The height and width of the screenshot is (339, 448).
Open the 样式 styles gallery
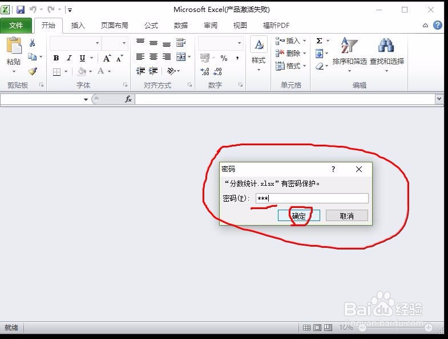[x=259, y=54]
